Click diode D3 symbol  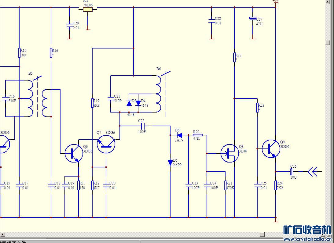(129, 103)
